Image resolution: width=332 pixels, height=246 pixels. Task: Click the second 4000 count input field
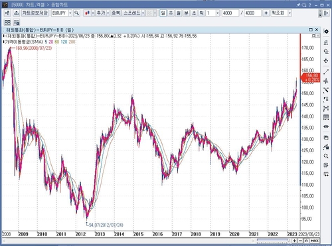point(253,13)
